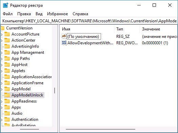This screenshot has height=133, width=178.
Task: Select the AllowDevelopmentWith... value name
Action: [90, 43]
